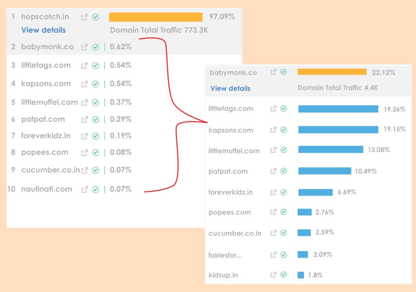Select babymonk.co in the left ranking list

(x=48, y=47)
